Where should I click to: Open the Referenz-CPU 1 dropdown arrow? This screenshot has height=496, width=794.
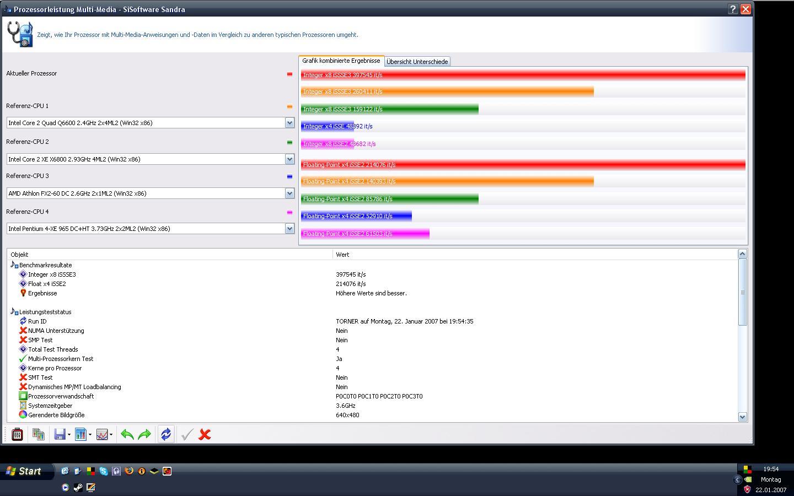[289, 123]
